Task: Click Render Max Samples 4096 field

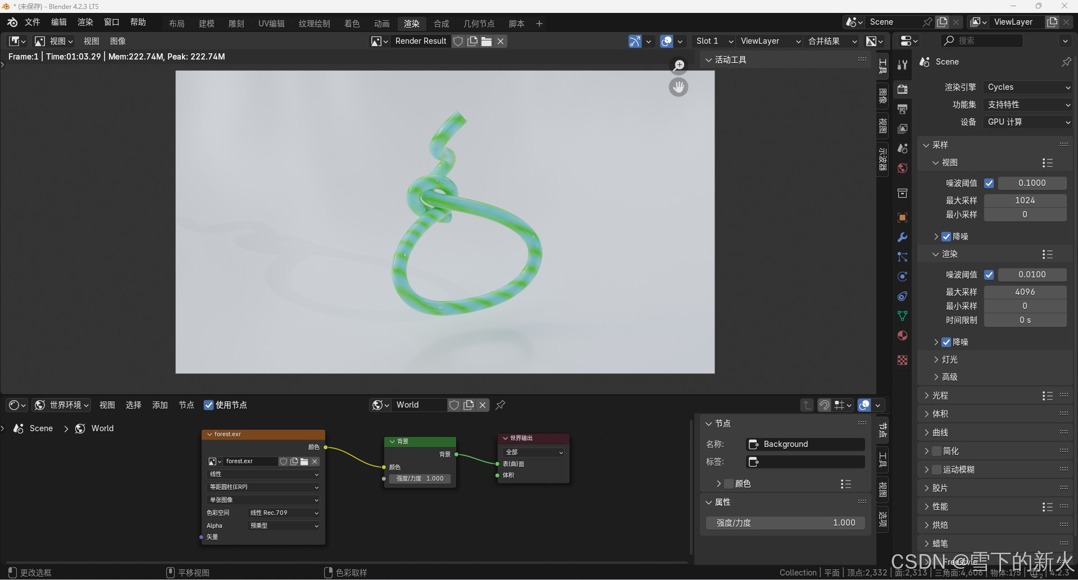Action: pos(1025,292)
